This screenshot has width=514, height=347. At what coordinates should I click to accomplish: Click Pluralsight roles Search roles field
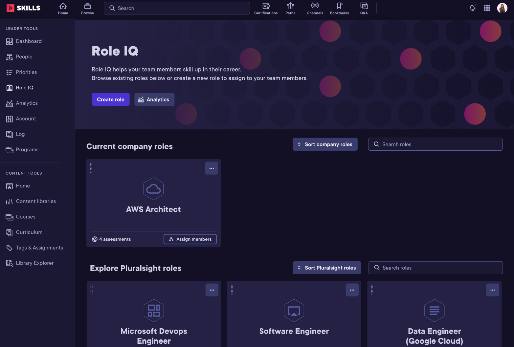436,268
